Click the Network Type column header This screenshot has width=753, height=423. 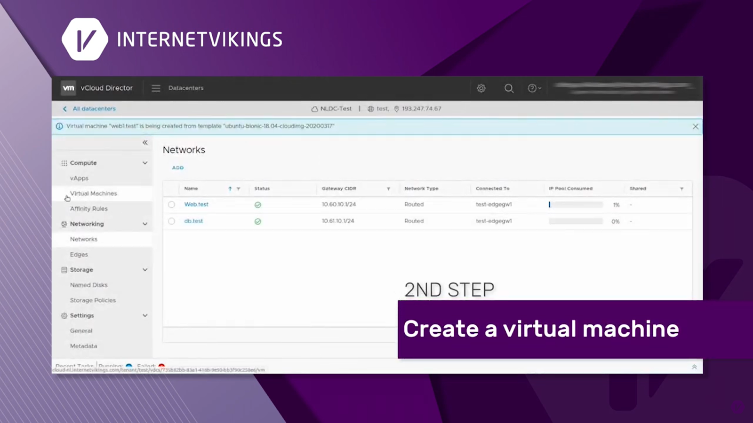click(421, 188)
